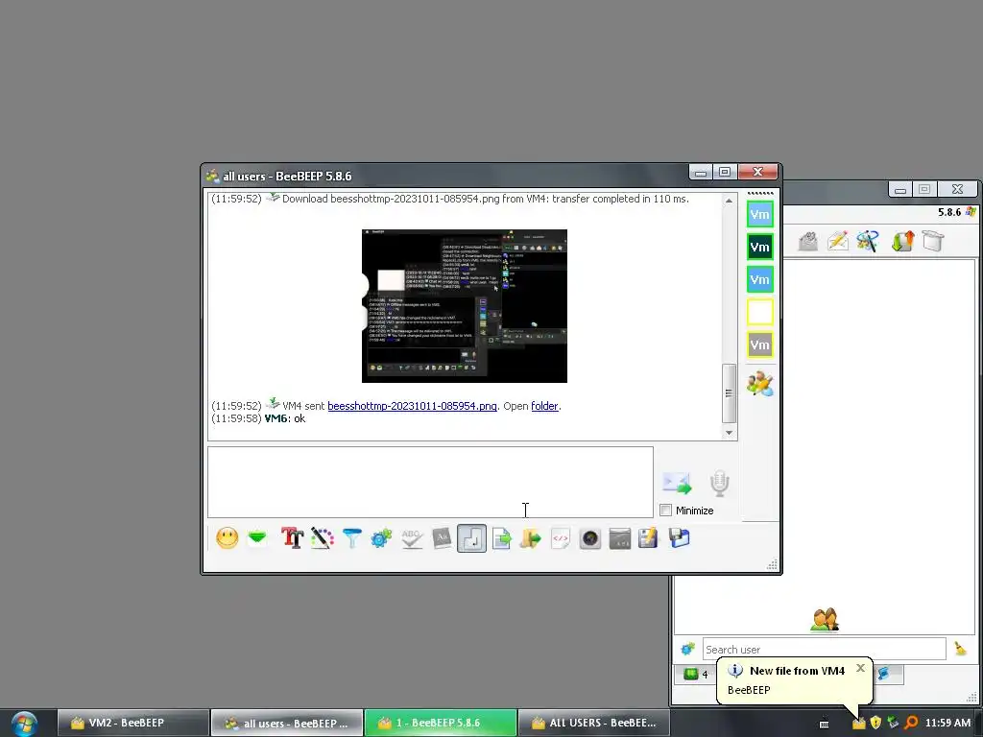Click the white bucket icon in background window
Image resolution: width=983 pixels, height=737 pixels.
(x=933, y=241)
